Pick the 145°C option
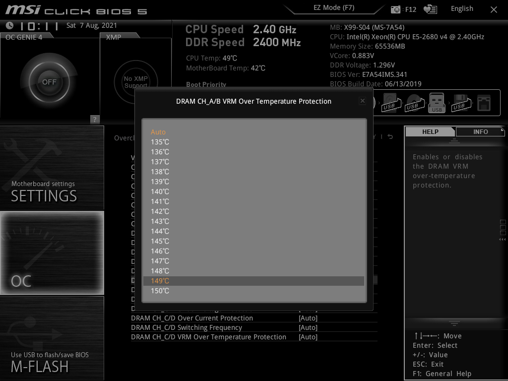 tap(254, 241)
